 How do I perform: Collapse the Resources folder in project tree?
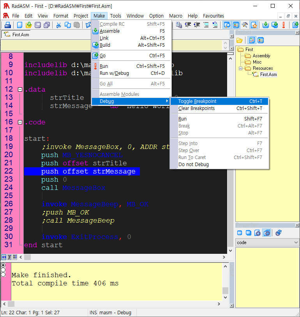[x=240, y=68]
